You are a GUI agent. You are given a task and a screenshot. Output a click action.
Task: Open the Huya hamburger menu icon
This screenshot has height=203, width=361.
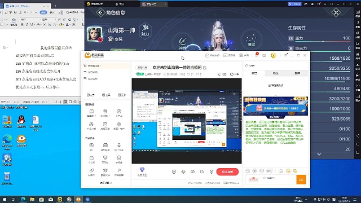point(286,55)
